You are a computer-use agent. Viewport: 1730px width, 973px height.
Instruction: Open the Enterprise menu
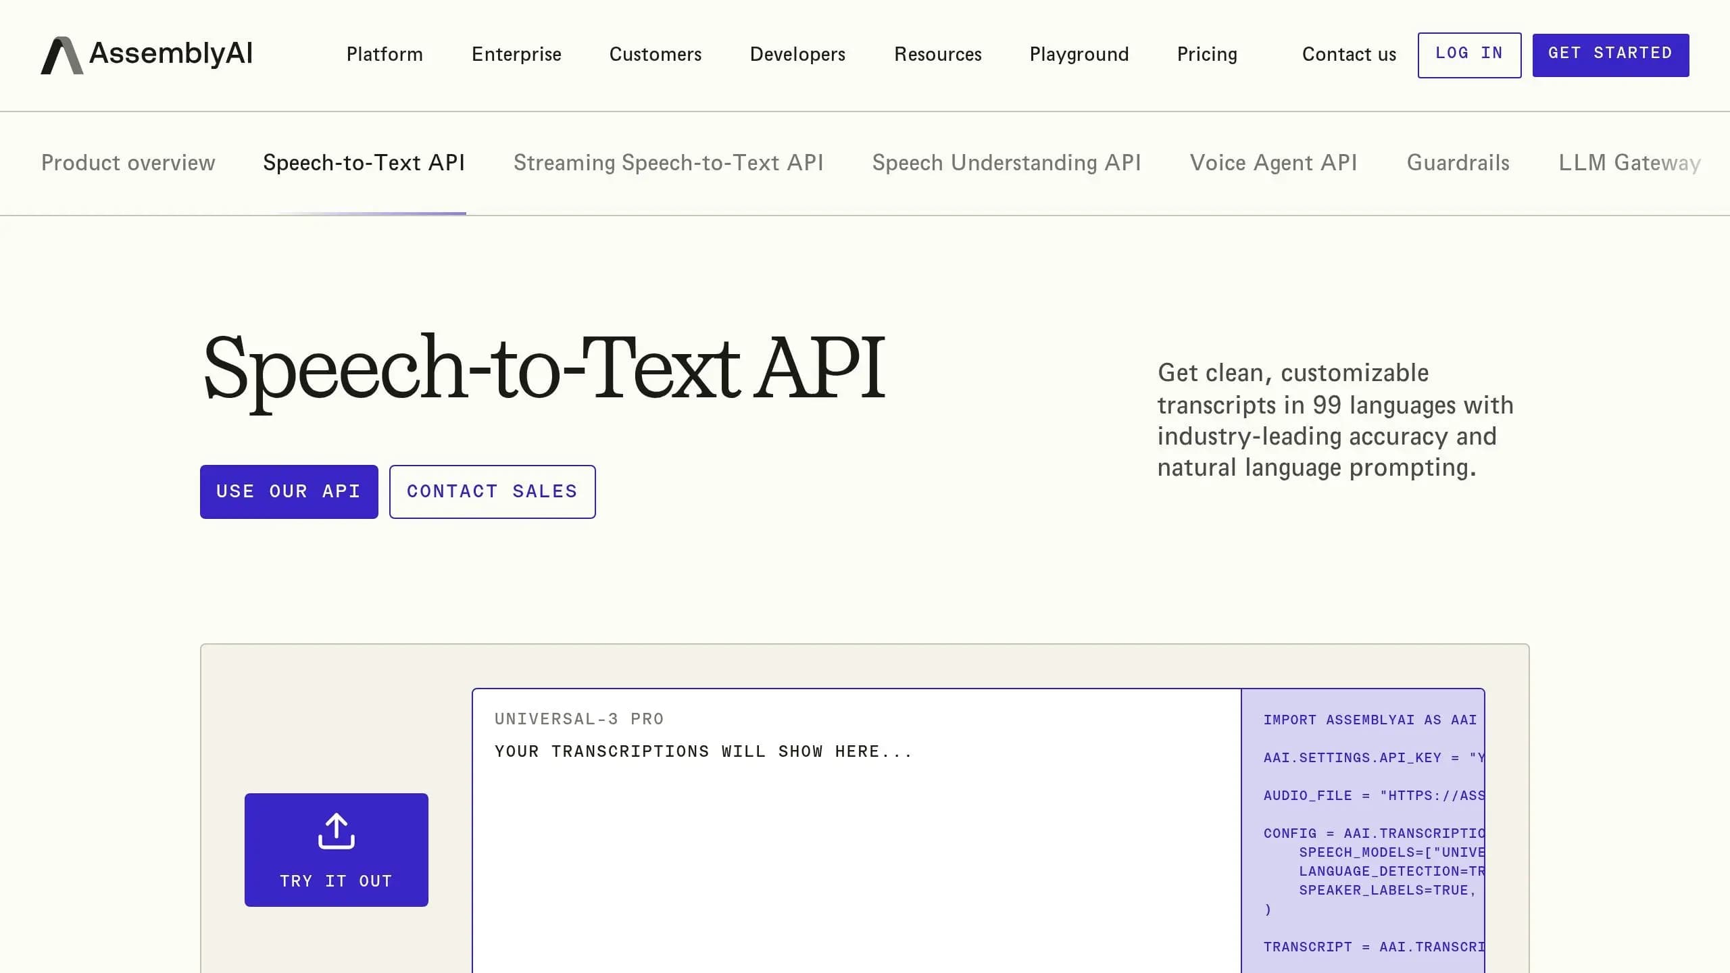tap(516, 54)
